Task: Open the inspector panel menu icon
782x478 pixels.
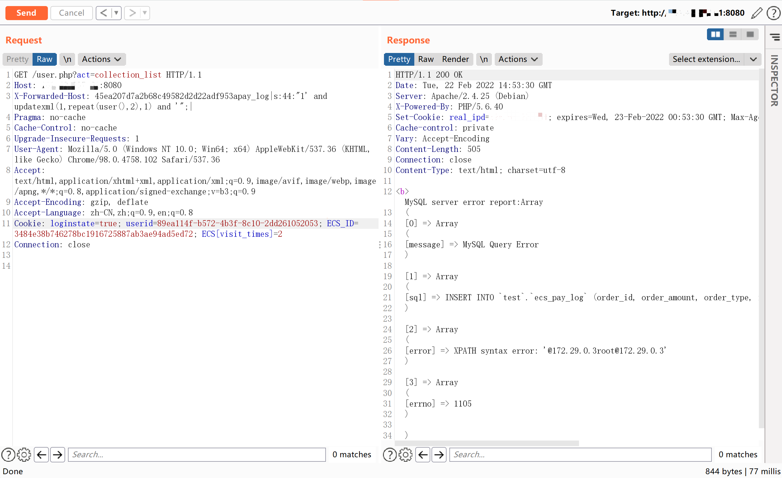Action: [x=774, y=37]
